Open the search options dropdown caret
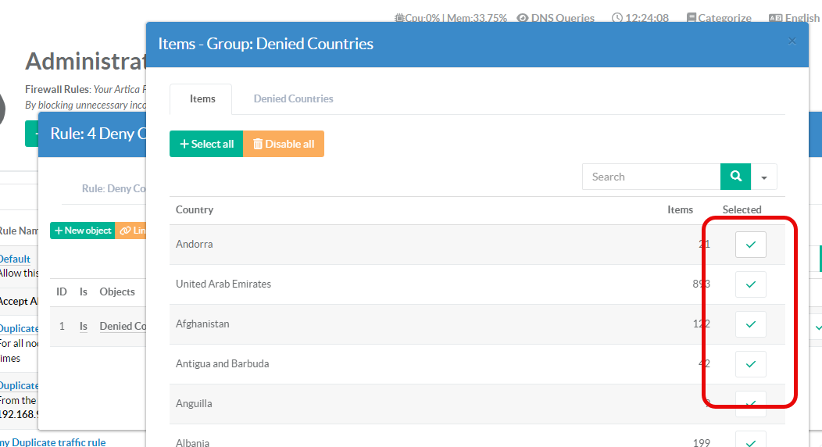 (x=763, y=177)
